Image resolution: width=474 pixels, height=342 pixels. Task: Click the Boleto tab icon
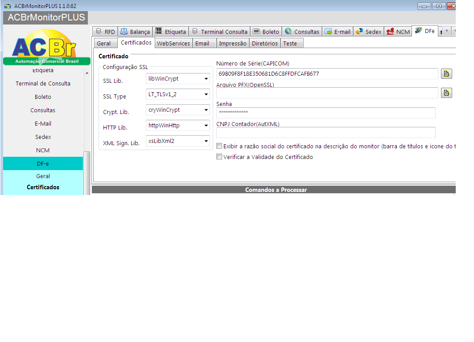256,31
